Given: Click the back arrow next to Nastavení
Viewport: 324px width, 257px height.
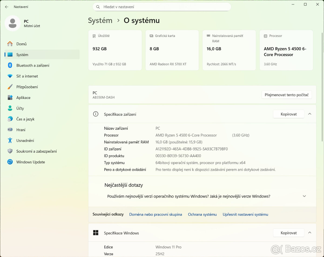Looking at the screenshot, I should [6, 7].
